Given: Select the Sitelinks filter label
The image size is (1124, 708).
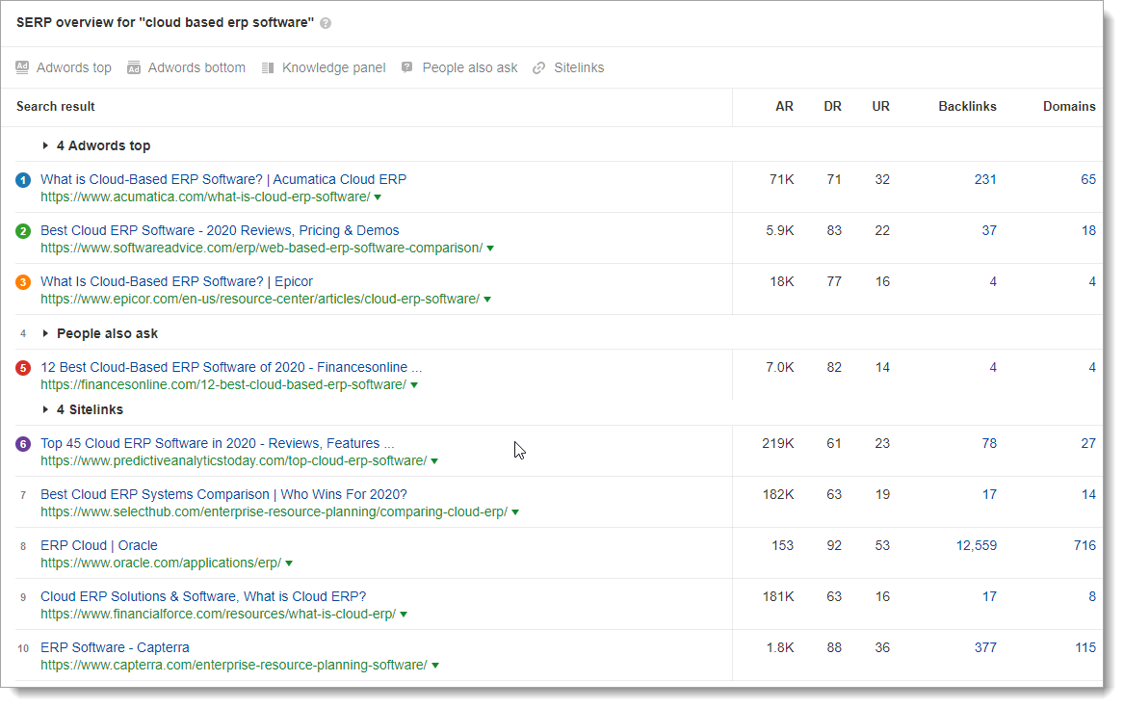Looking at the screenshot, I should click(x=579, y=67).
